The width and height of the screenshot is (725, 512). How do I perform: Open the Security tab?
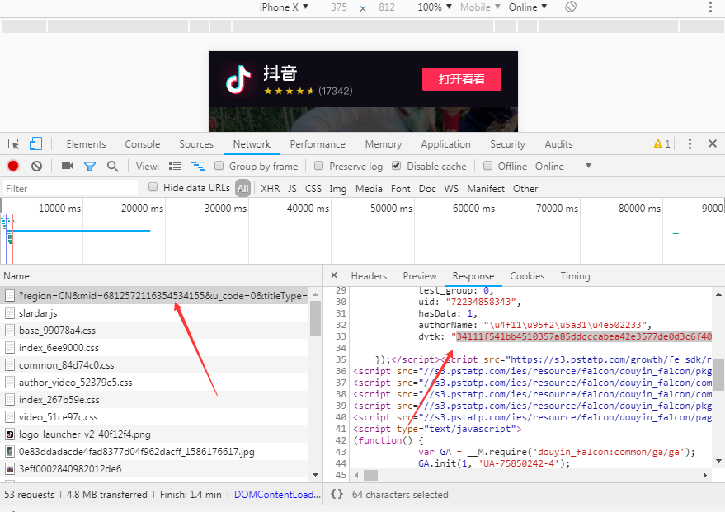pyautogui.click(x=508, y=144)
